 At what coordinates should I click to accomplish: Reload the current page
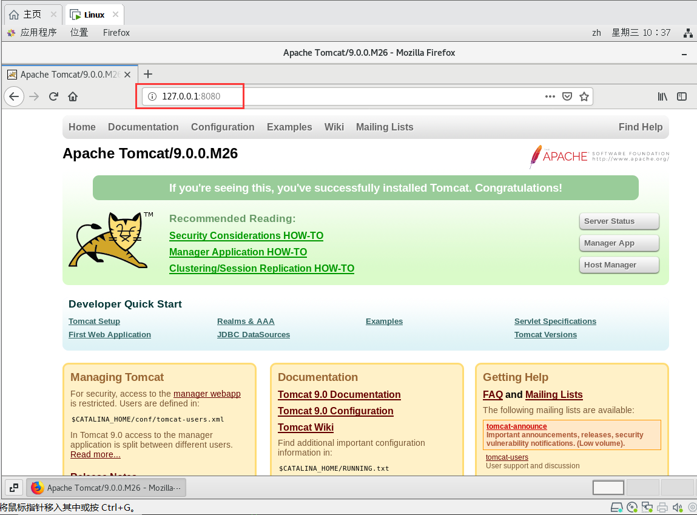[x=54, y=96]
